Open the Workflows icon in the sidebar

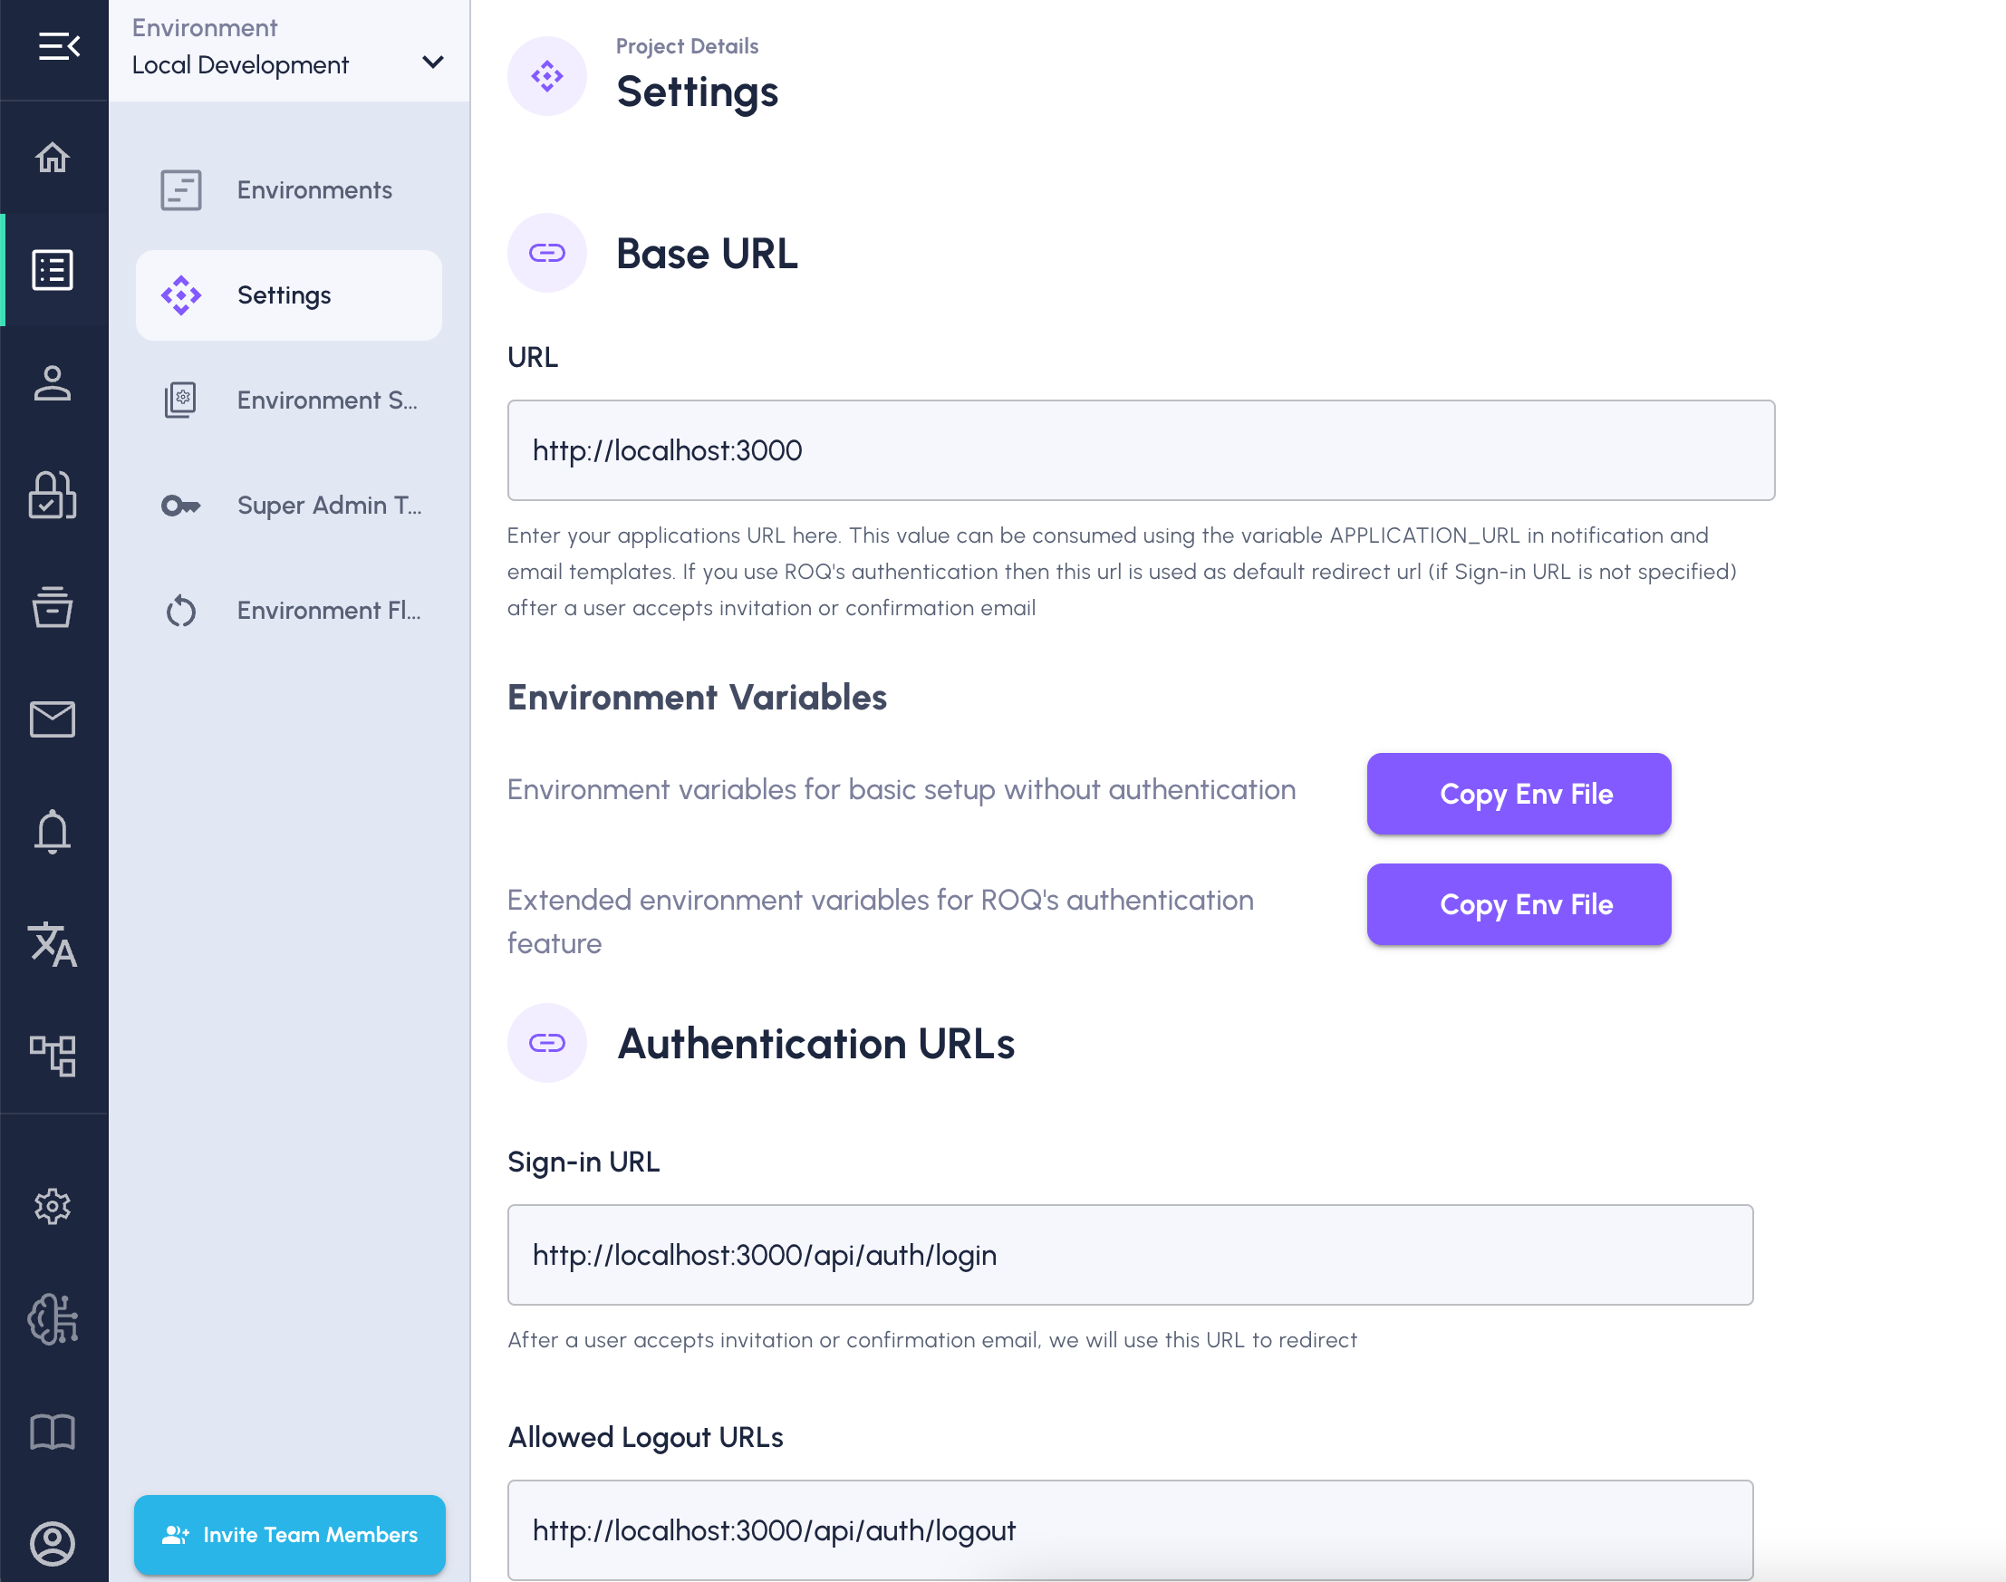pos(53,1056)
